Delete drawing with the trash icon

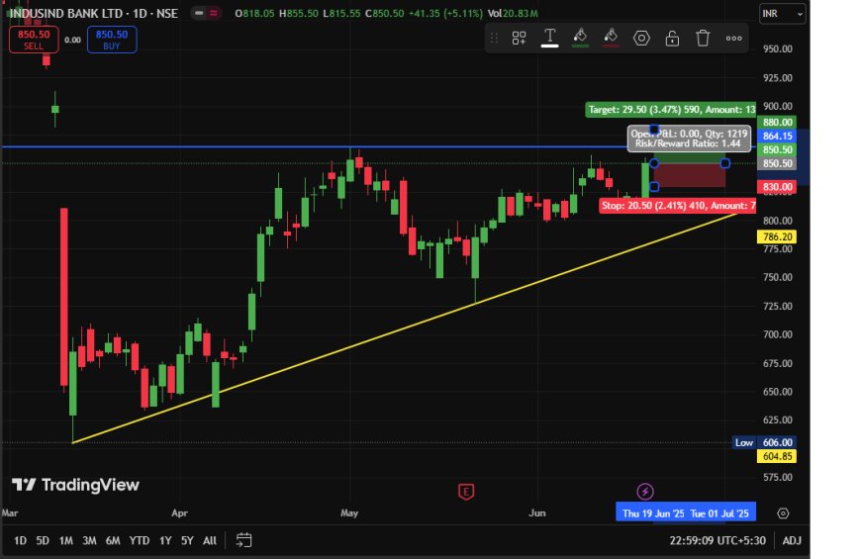[x=703, y=38]
